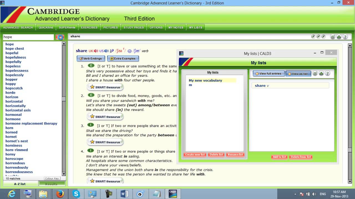Print the entry using the main bar printer icon

[339, 37]
